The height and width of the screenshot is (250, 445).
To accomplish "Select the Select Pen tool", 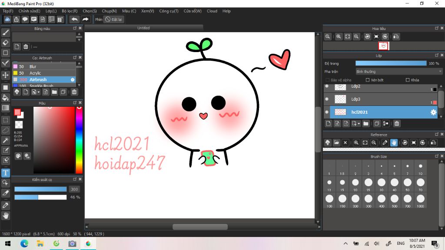I will [5, 150].
